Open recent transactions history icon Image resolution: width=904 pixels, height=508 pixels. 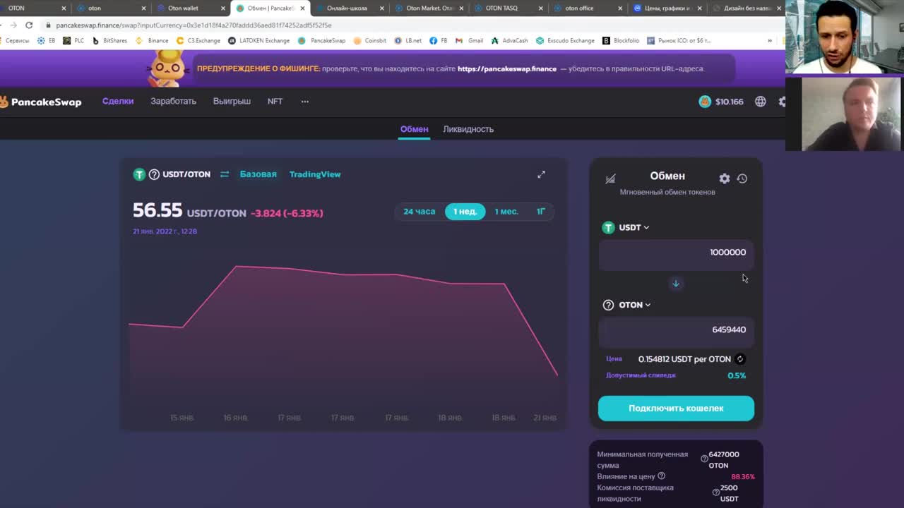[742, 179]
